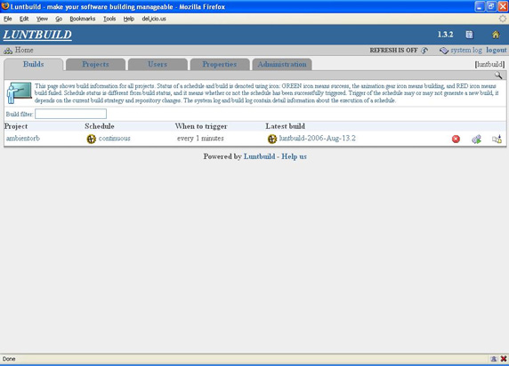
Task: Open luntbuild-2006-Aug-13.2 build link
Action: click(x=317, y=139)
